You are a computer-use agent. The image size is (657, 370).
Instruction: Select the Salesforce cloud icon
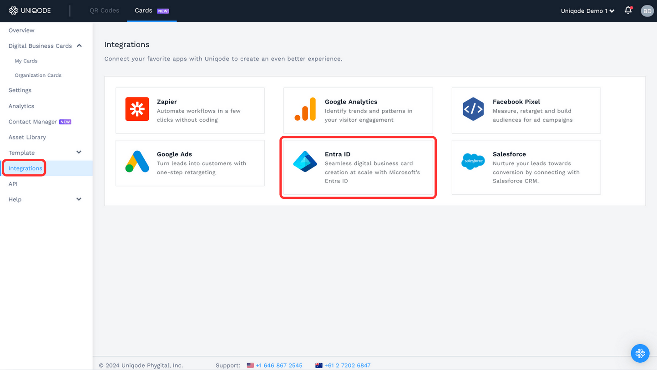[x=473, y=161]
